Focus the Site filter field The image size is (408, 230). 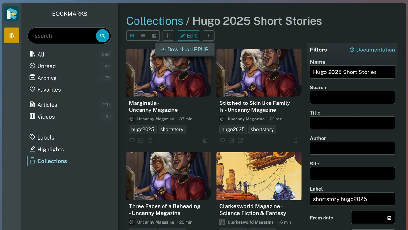[353, 173]
